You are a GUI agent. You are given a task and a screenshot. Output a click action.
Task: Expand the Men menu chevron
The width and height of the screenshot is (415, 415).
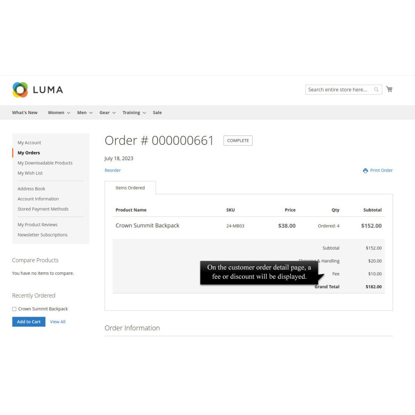(x=91, y=113)
